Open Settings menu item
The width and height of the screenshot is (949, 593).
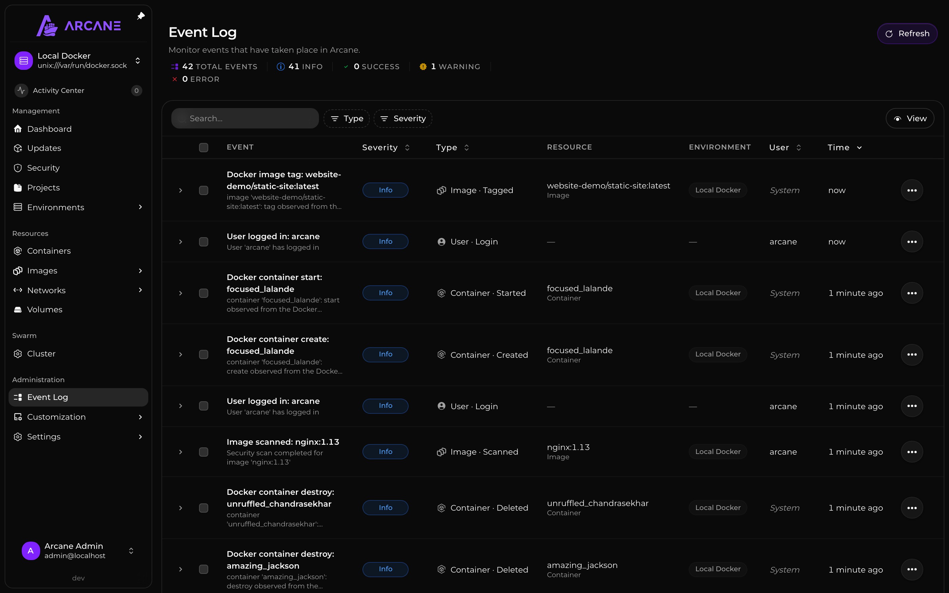(78, 437)
